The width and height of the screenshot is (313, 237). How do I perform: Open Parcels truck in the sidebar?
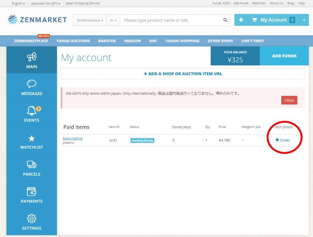pyautogui.click(x=32, y=168)
